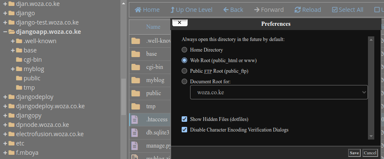Image resolution: width=384 pixels, height=159 pixels.
Task: Expand the dpnode.woza.co.ke tree node
Action: coord(5,125)
